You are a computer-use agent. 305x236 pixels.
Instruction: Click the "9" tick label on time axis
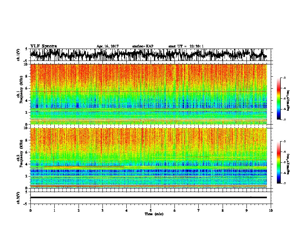[x=246, y=211]
